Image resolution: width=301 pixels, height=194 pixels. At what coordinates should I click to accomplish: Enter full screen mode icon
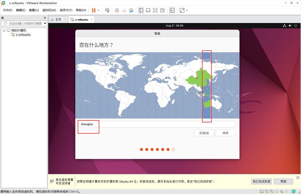pyautogui.click(x=155, y=10)
